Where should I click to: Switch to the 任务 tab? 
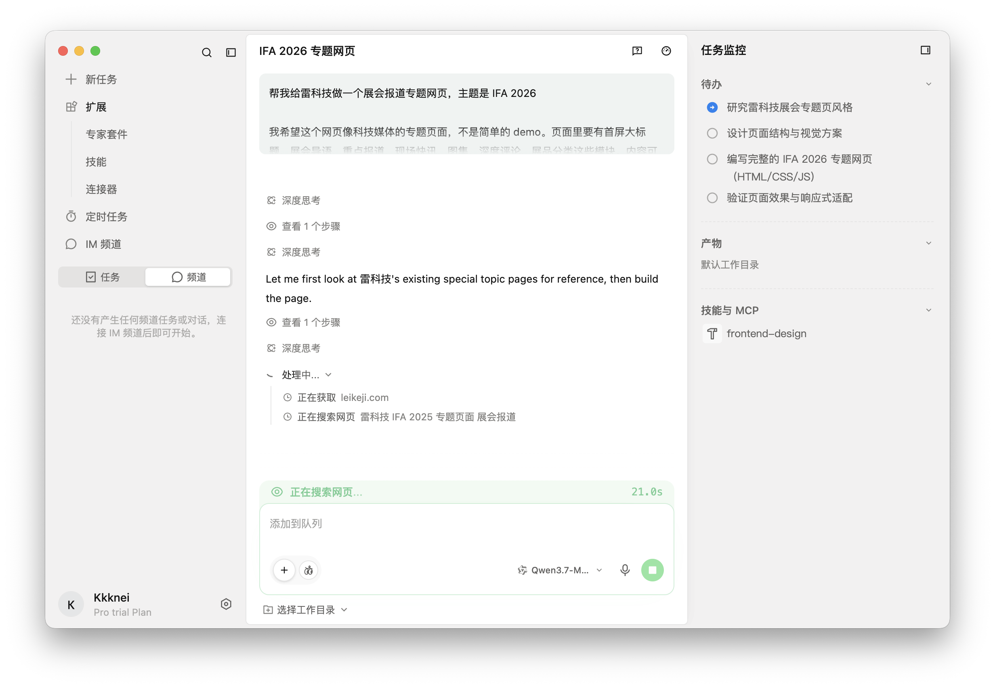(x=102, y=277)
